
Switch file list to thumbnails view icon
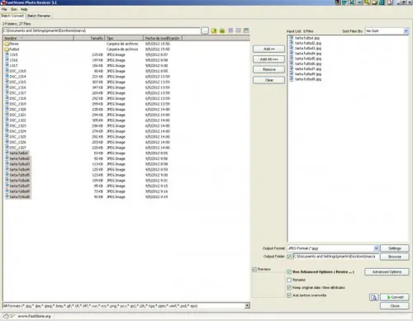click(x=230, y=31)
